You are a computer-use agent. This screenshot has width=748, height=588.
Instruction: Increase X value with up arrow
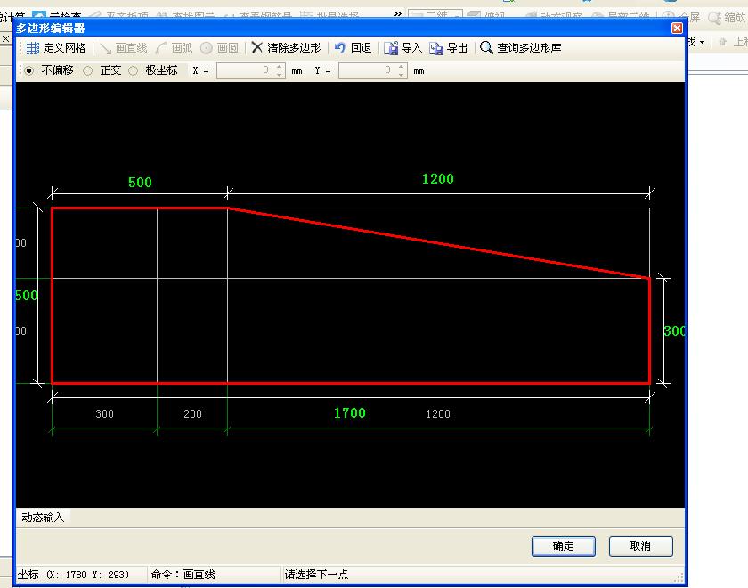click(x=280, y=67)
